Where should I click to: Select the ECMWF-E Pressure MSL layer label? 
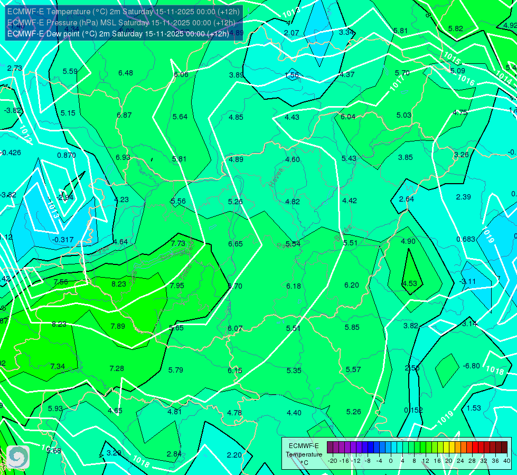point(121,23)
